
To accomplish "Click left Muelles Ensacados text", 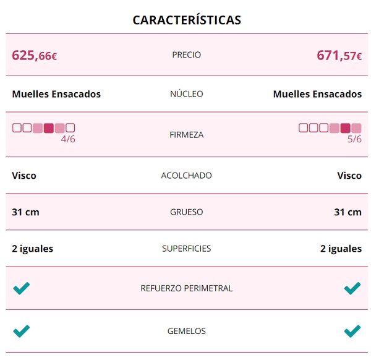I will pos(56,94).
